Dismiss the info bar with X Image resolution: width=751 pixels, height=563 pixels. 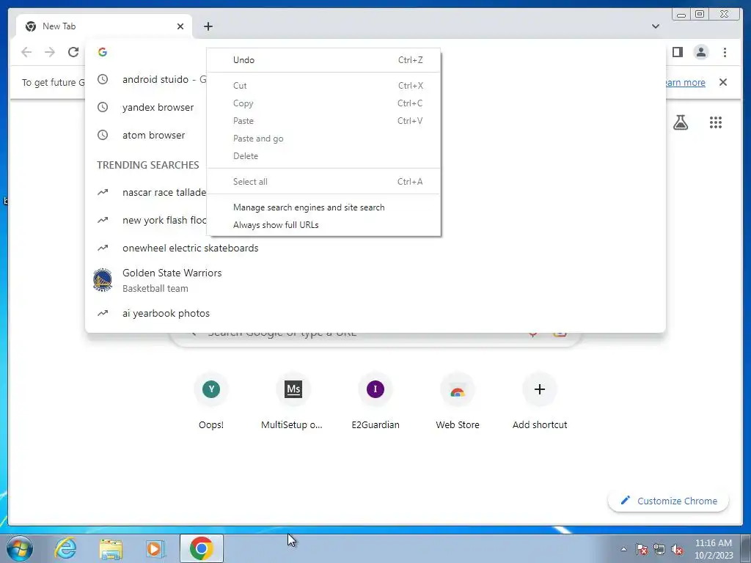point(722,82)
